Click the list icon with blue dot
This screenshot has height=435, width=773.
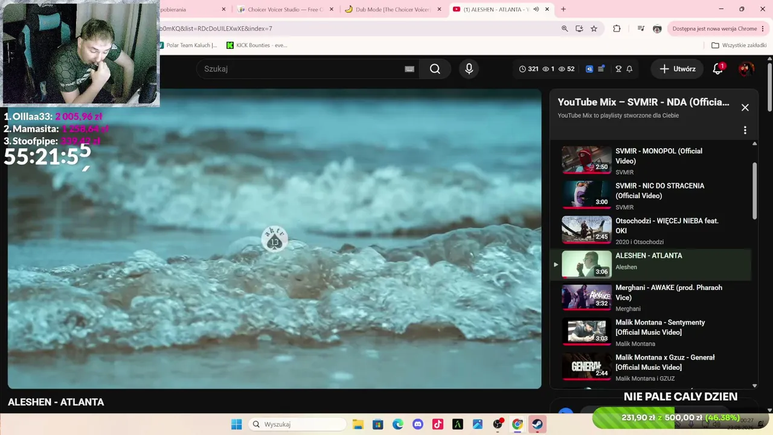coord(601,69)
